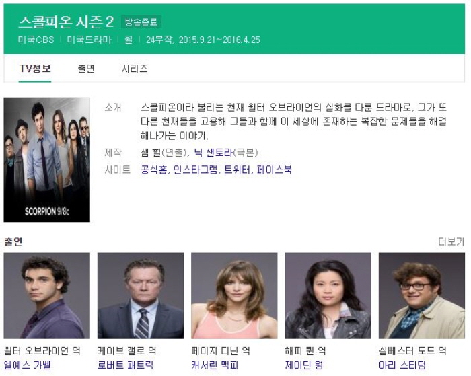Screen dimensions: 471x376
Task: Open the 인스타그램 link
Action: click(x=196, y=170)
